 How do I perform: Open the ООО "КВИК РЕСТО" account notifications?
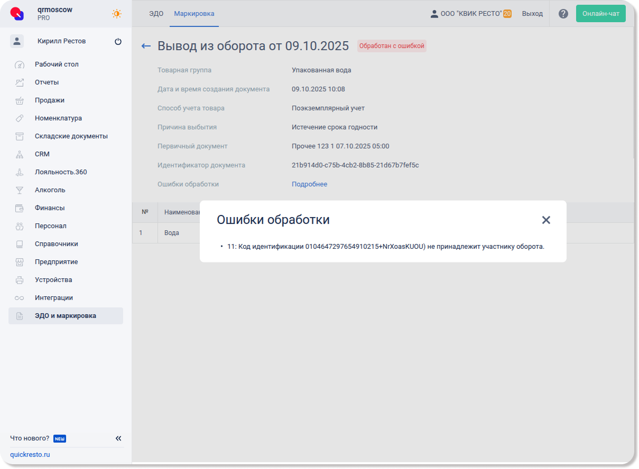(507, 14)
